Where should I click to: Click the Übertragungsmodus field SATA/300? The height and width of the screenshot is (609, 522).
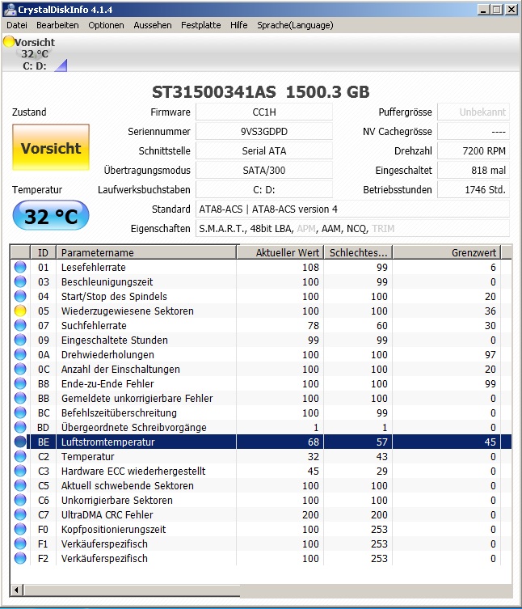pyautogui.click(x=264, y=170)
